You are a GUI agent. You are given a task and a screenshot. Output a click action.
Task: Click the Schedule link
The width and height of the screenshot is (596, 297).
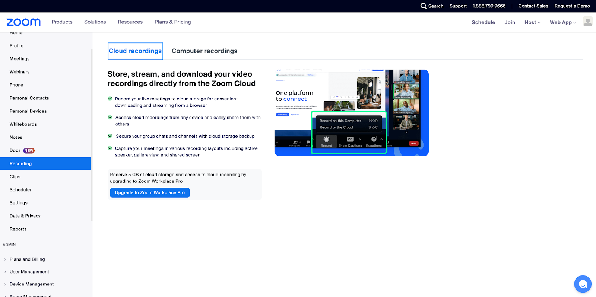tap(483, 22)
